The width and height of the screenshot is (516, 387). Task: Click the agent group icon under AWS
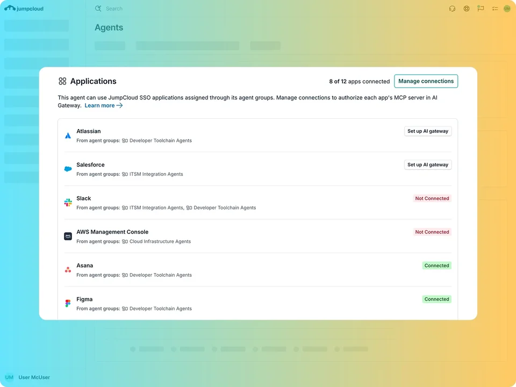tap(125, 241)
